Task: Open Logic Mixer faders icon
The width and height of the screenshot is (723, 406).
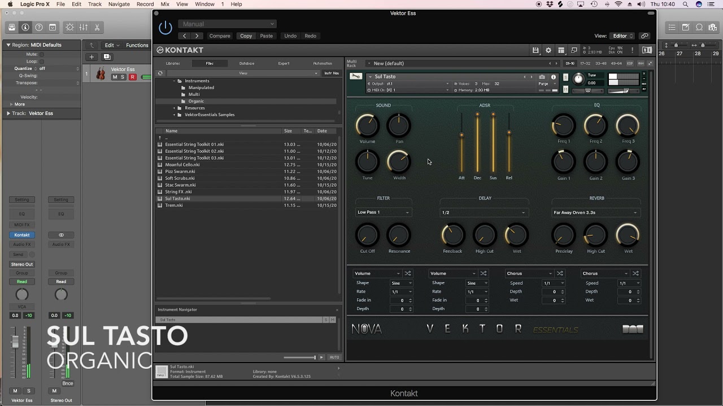Action: click(83, 27)
